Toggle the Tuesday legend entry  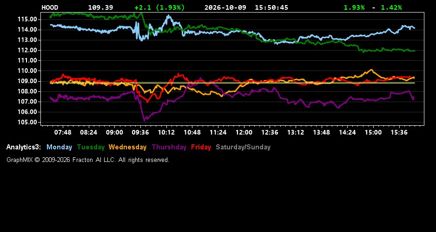pyautogui.click(x=91, y=147)
